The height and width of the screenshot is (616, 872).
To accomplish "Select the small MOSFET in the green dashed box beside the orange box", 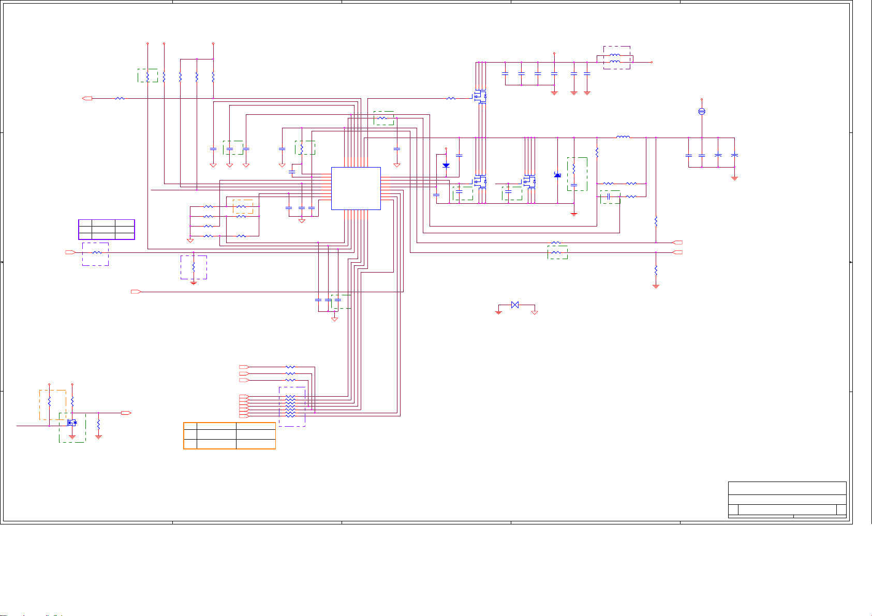I will pyautogui.click(x=71, y=423).
